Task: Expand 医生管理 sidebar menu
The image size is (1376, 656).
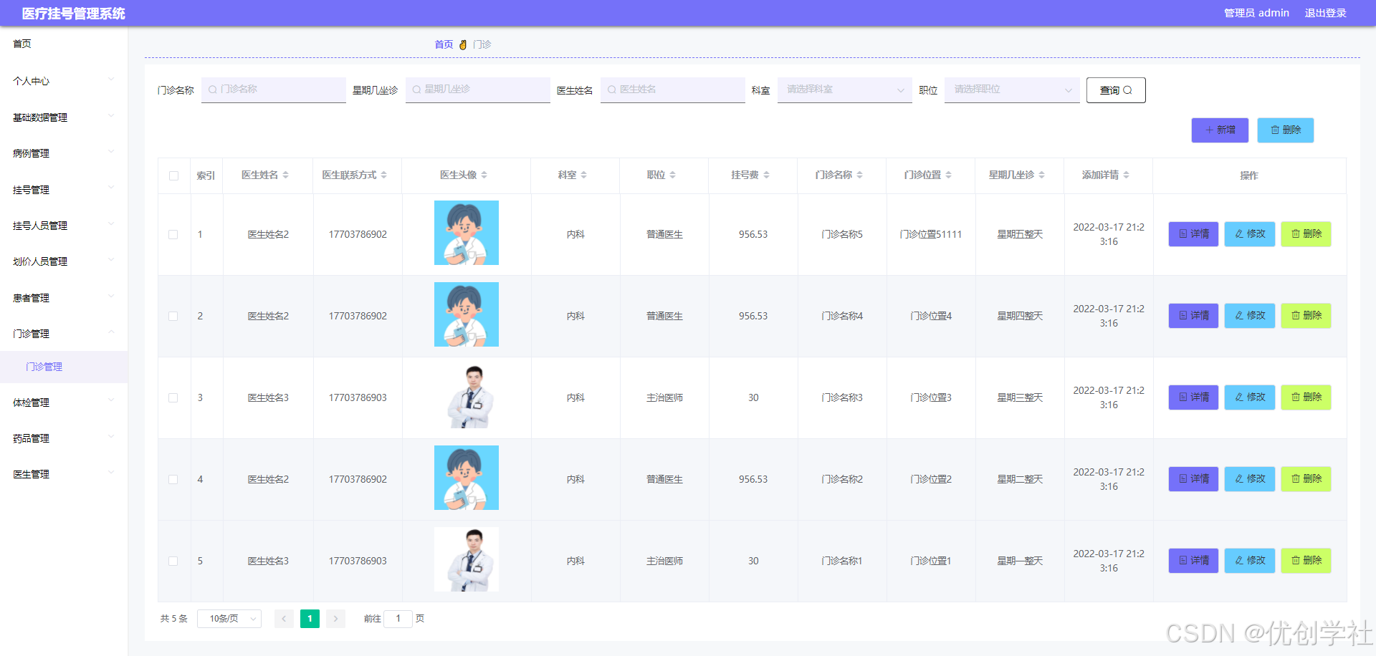Action: point(64,474)
